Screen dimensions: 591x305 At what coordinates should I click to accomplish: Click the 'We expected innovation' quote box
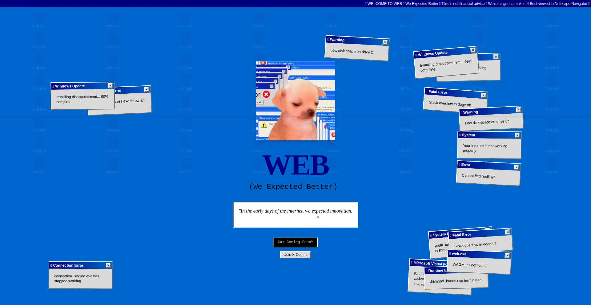(x=295, y=215)
